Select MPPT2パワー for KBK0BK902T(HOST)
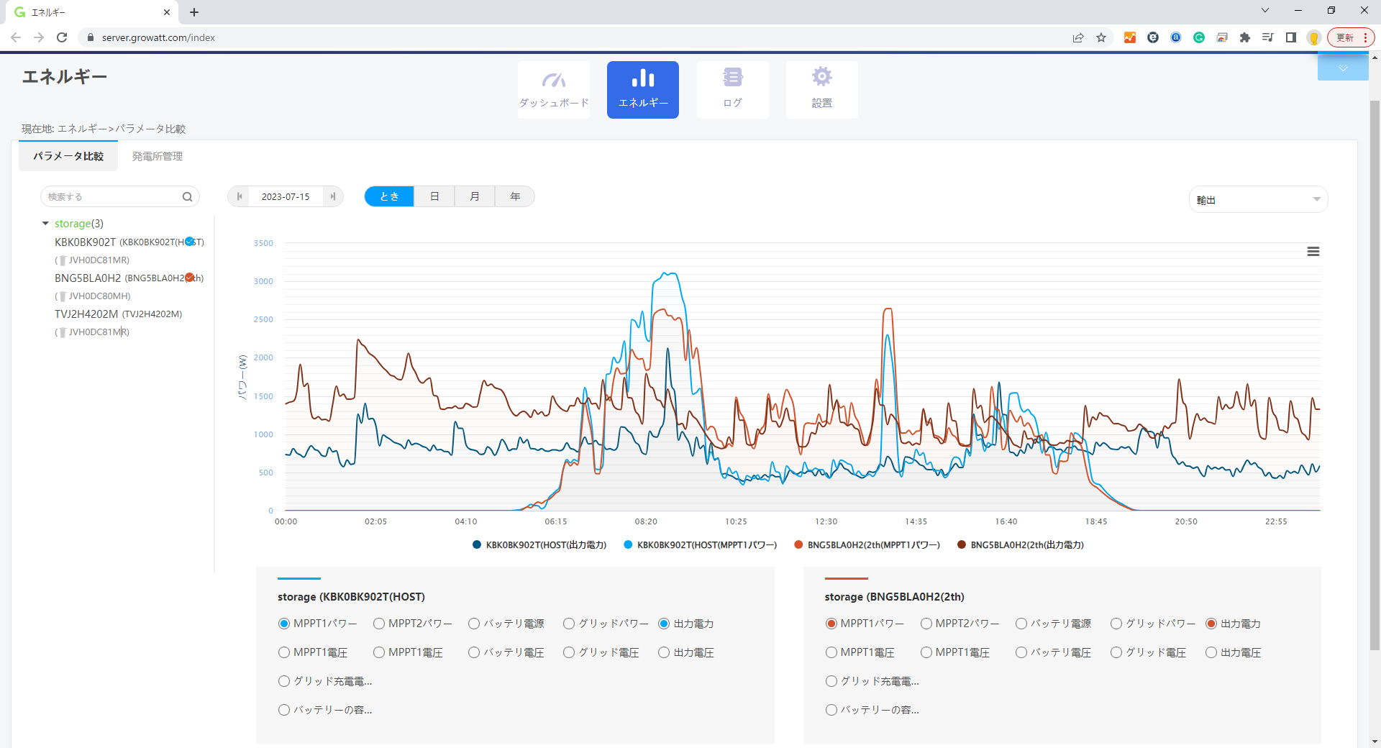Screen dimensions: 1381x748 379,624
